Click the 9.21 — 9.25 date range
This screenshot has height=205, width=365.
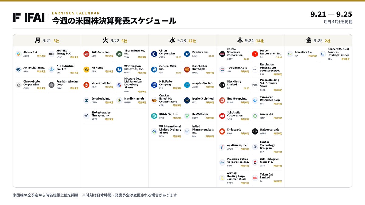[x=331, y=14]
